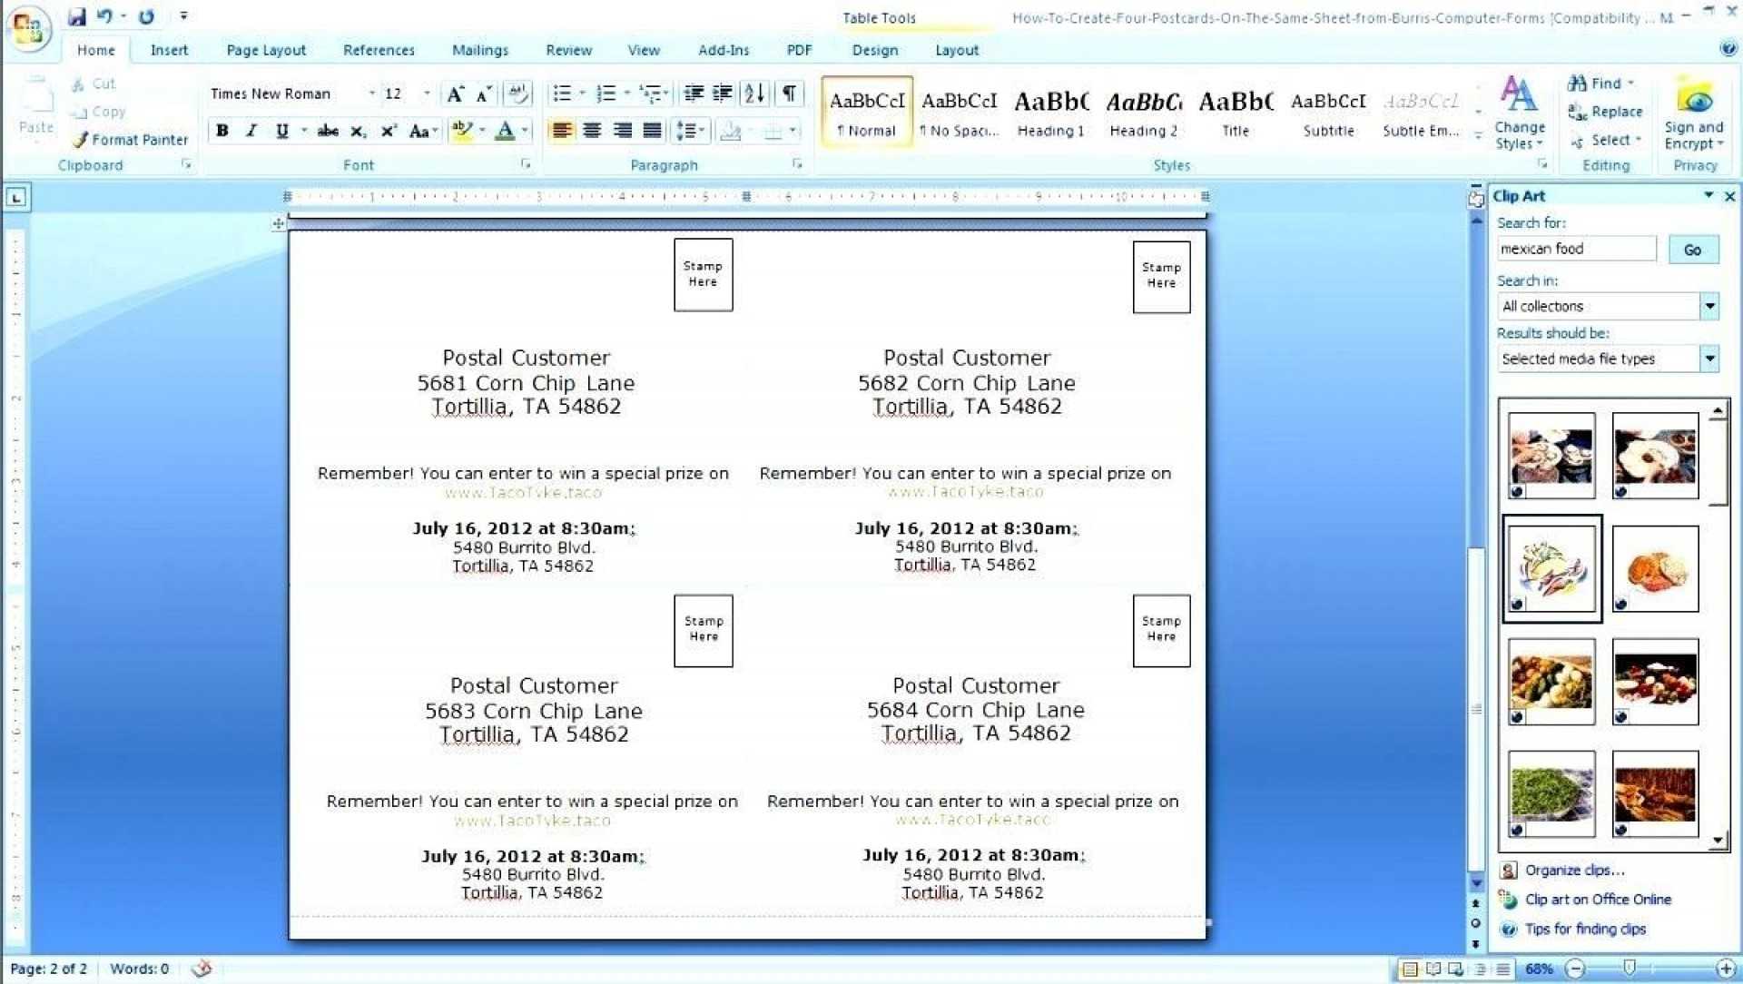Click the Bullets list icon

(559, 95)
